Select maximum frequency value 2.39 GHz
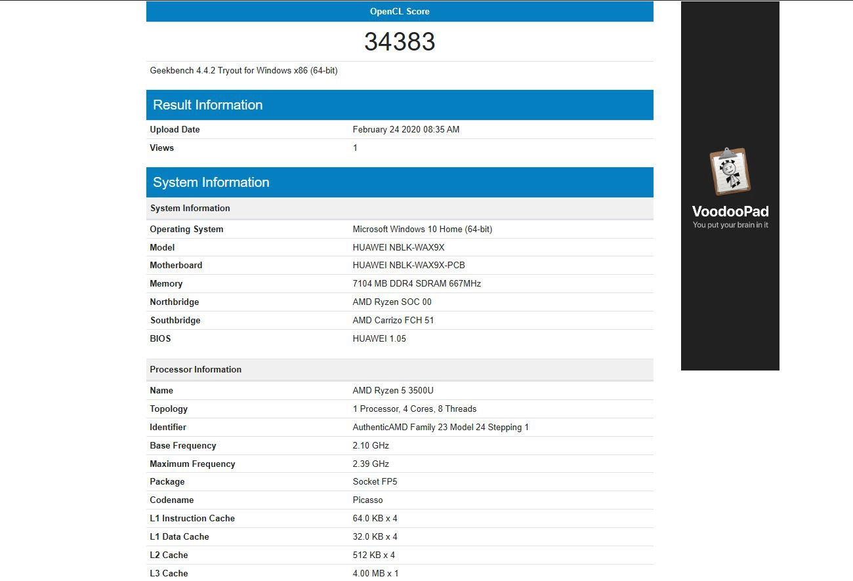 click(371, 464)
